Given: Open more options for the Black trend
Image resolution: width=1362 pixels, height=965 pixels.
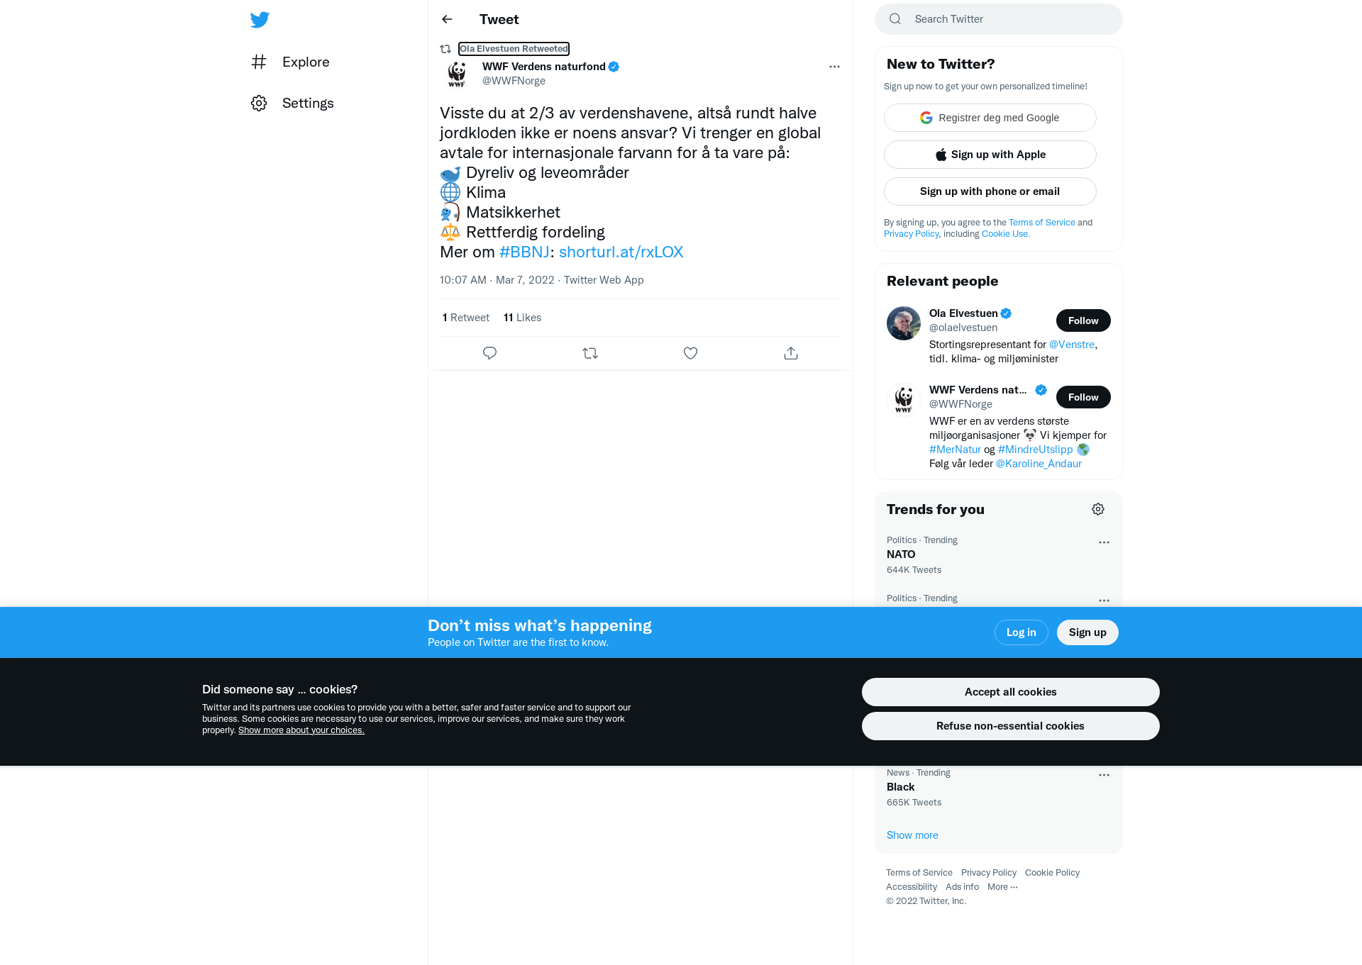Looking at the screenshot, I should pos(1104,775).
